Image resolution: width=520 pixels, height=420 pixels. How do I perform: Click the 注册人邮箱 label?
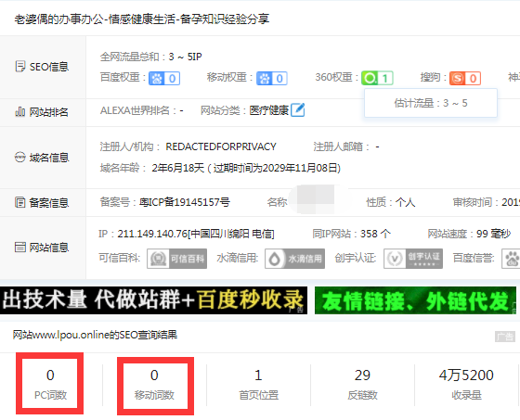(342, 146)
